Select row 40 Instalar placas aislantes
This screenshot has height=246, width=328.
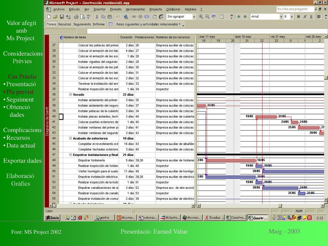(54, 117)
